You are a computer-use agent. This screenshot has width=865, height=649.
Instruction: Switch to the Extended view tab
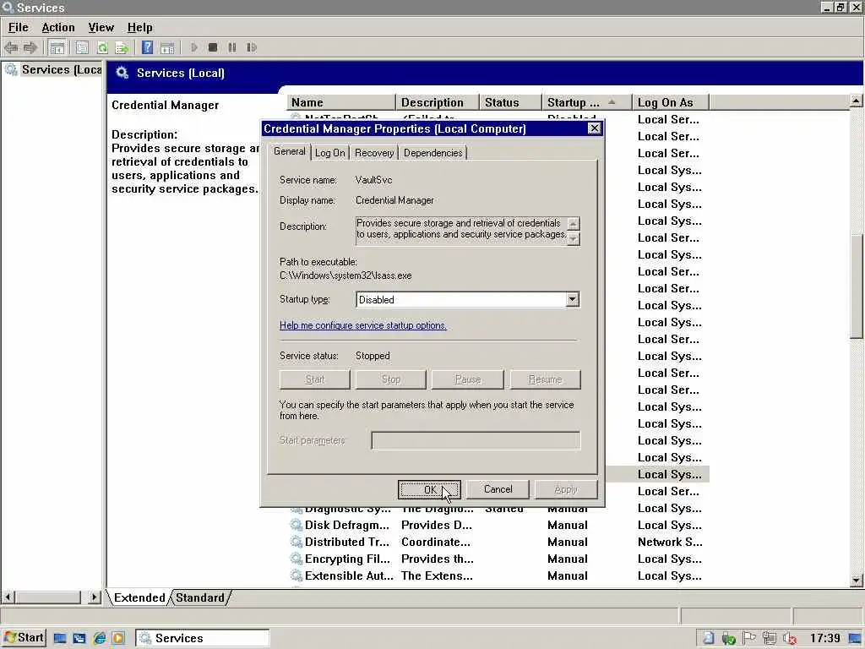point(139,597)
